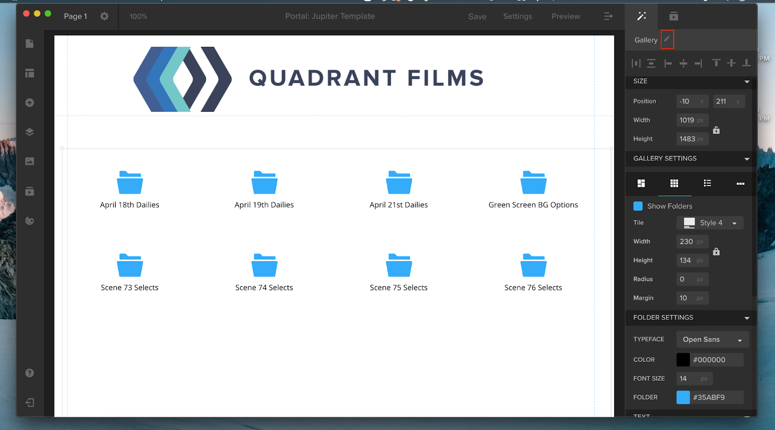This screenshot has height=430, width=775.
Task: Open the Layers stack icon in sidebar
Action: tap(30, 132)
